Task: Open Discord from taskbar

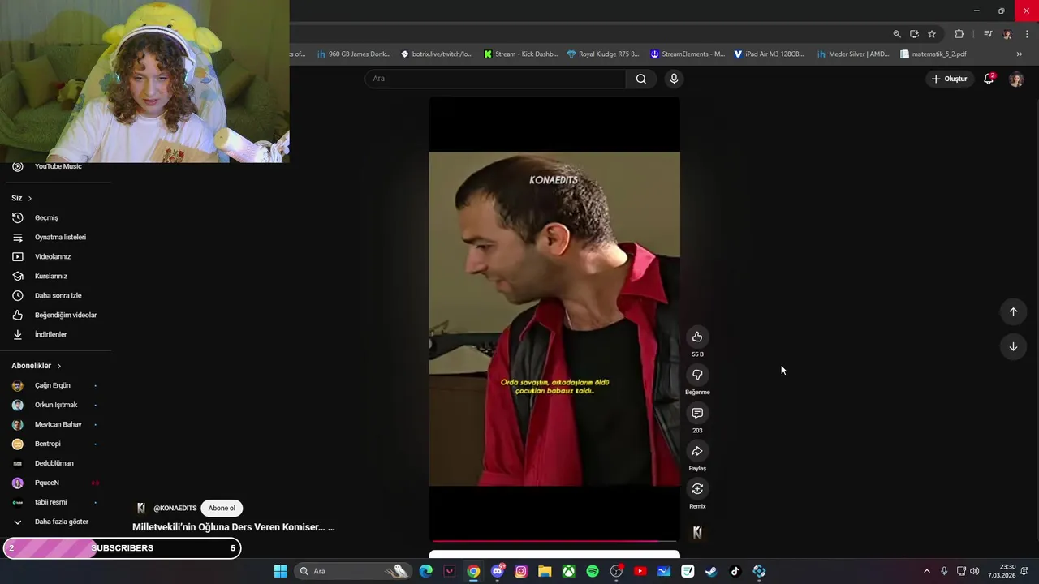Action: pos(498,571)
